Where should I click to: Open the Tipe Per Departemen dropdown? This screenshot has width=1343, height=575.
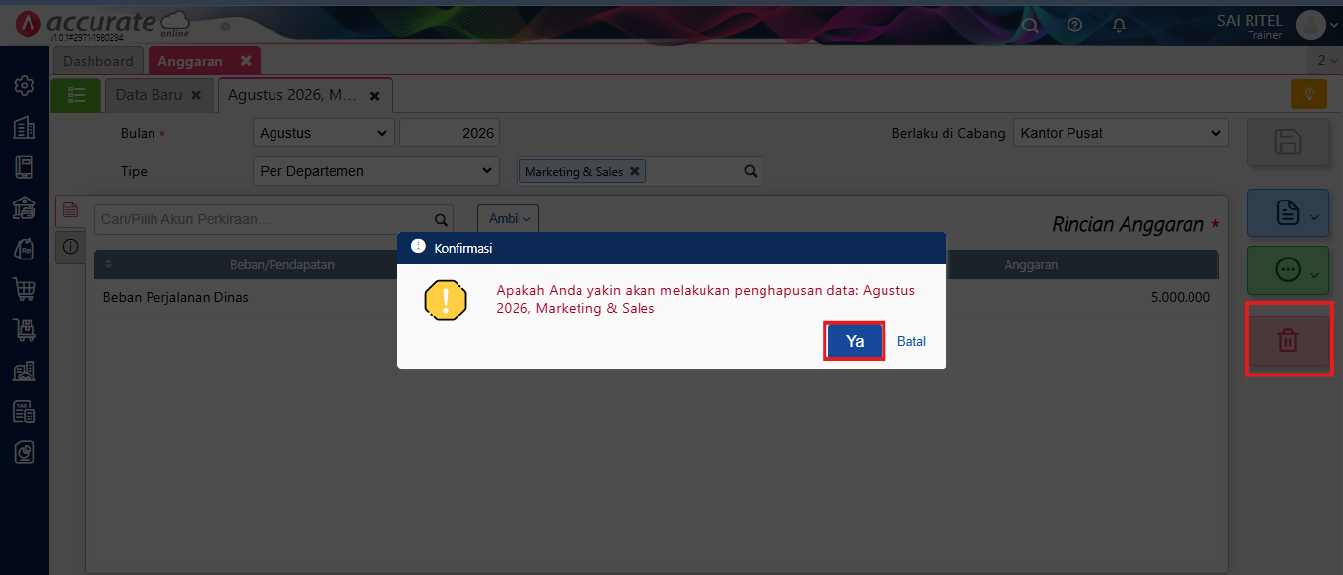376,171
